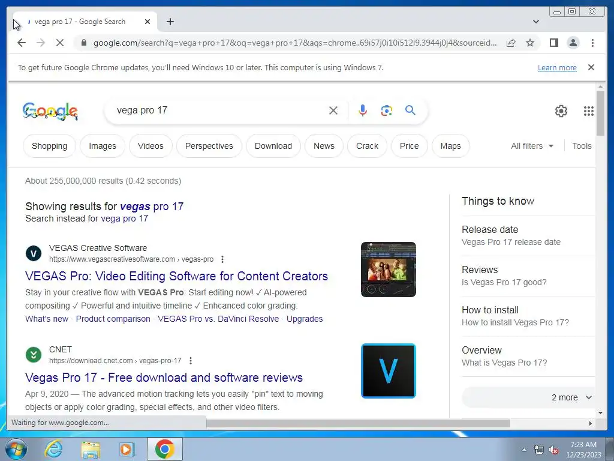The height and width of the screenshot is (461, 614).
Task: Select the Download filter chip
Action: tap(273, 146)
